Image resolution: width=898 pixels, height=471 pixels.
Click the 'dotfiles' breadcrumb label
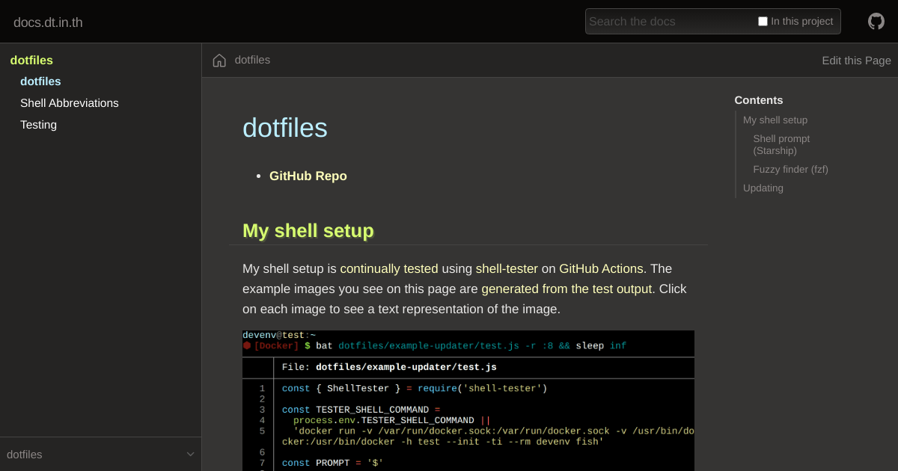point(252,60)
